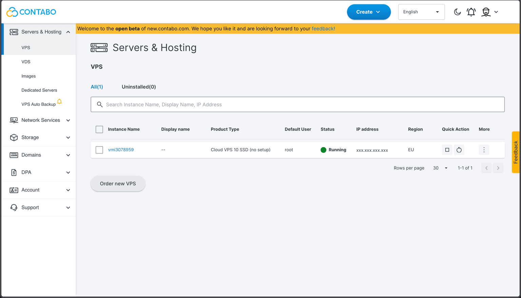Open the Rows per page dropdown

click(440, 168)
